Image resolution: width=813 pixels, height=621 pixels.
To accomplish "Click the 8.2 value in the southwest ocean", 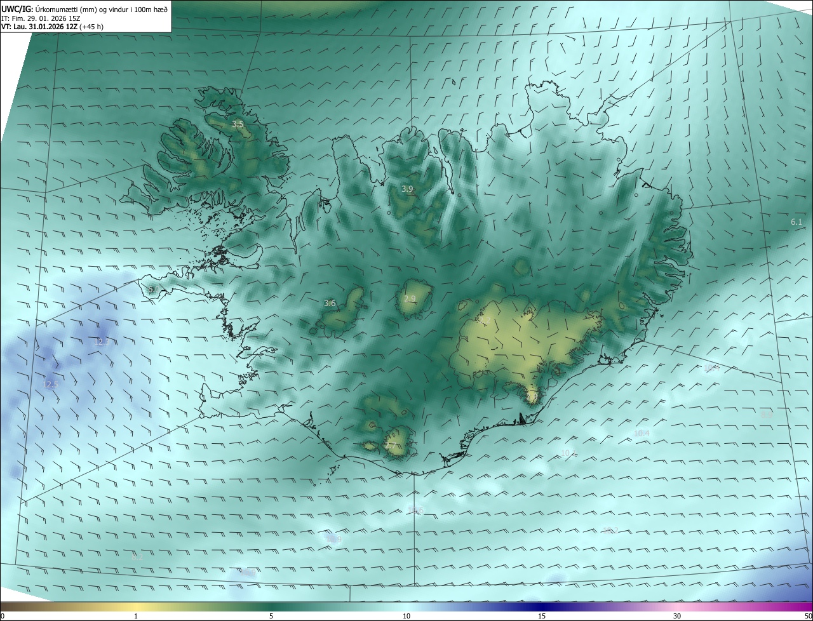I will 137,558.
